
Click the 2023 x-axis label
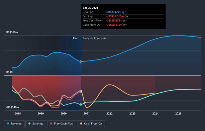pyautogui.click(x=132, y=113)
